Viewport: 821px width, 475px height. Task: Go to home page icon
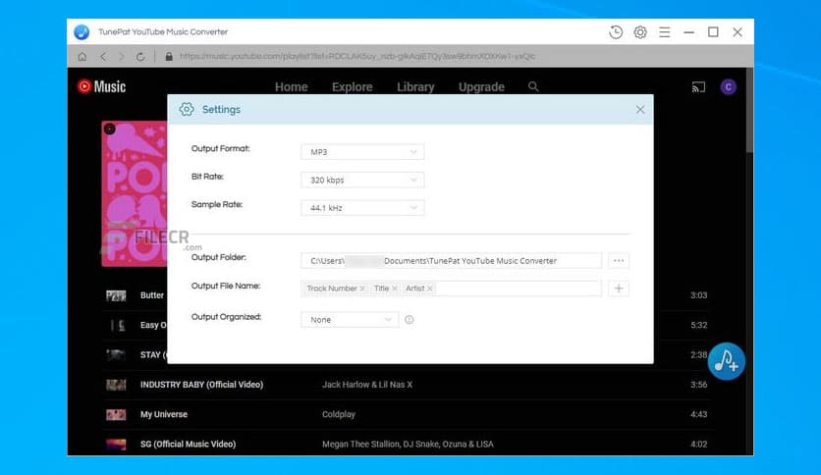click(82, 57)
